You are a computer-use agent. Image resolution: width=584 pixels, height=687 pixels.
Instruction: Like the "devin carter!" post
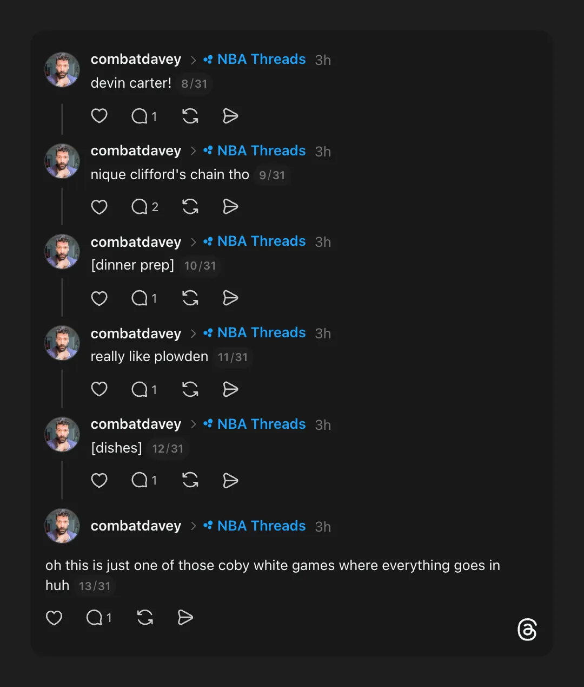coord(99,116)
